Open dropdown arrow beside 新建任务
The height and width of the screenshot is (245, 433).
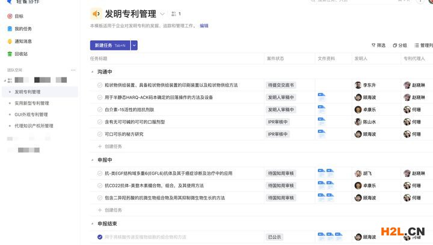coord(134,45)
